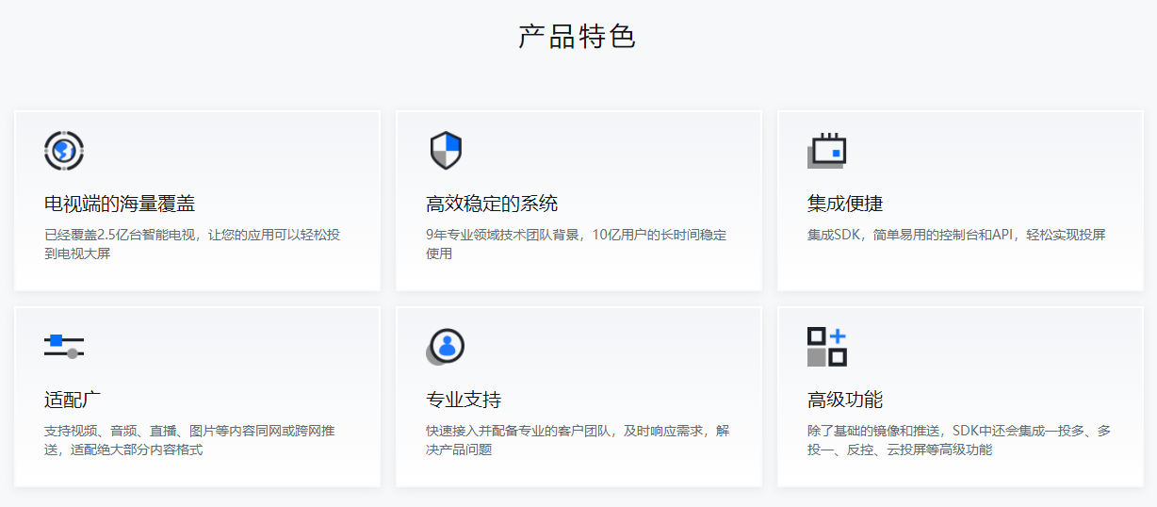Click the sliders icon above 适配广
1157x507 pixels.
click(x=64, y=346)
